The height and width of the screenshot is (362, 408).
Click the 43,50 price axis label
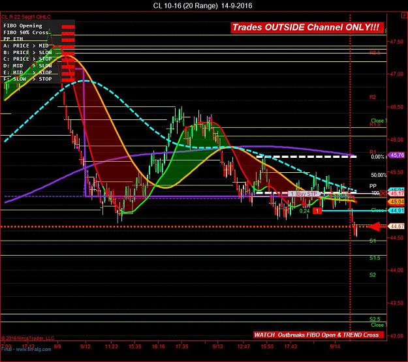(x=396, y=303)
